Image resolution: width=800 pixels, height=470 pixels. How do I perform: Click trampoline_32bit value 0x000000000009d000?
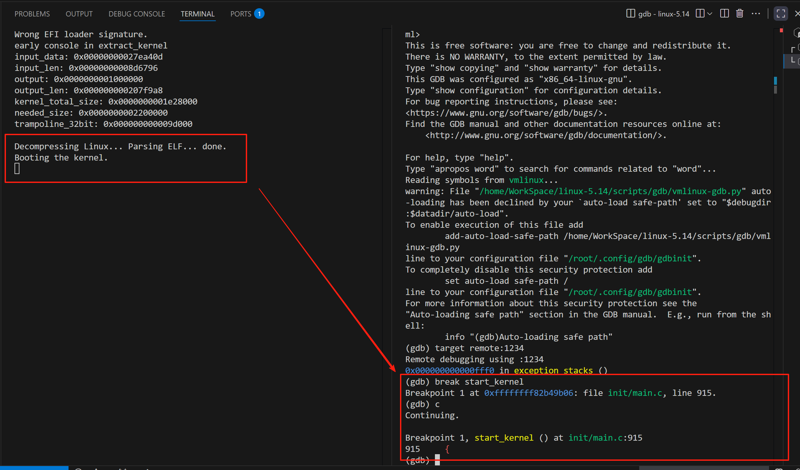click(x=148, y=124)
